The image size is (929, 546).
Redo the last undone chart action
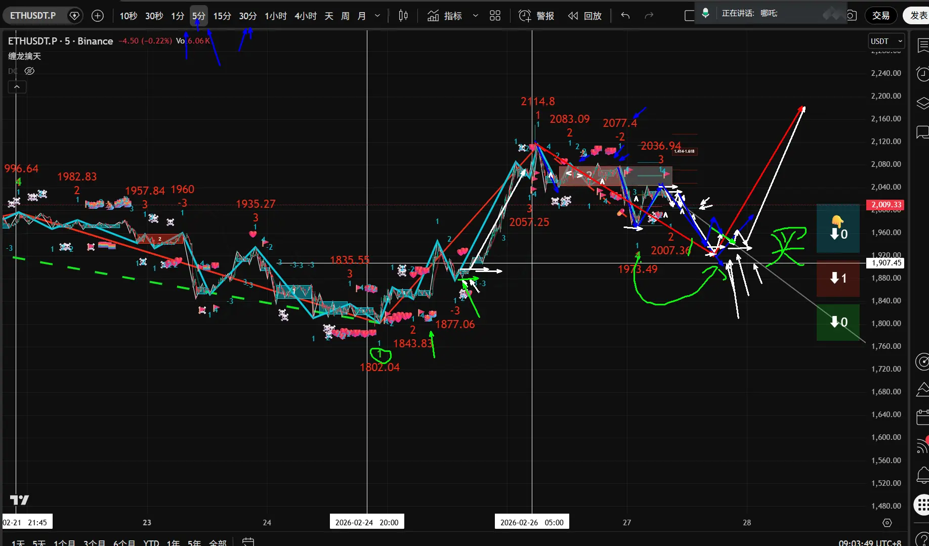pyautogui.click(x=649, y=16)
